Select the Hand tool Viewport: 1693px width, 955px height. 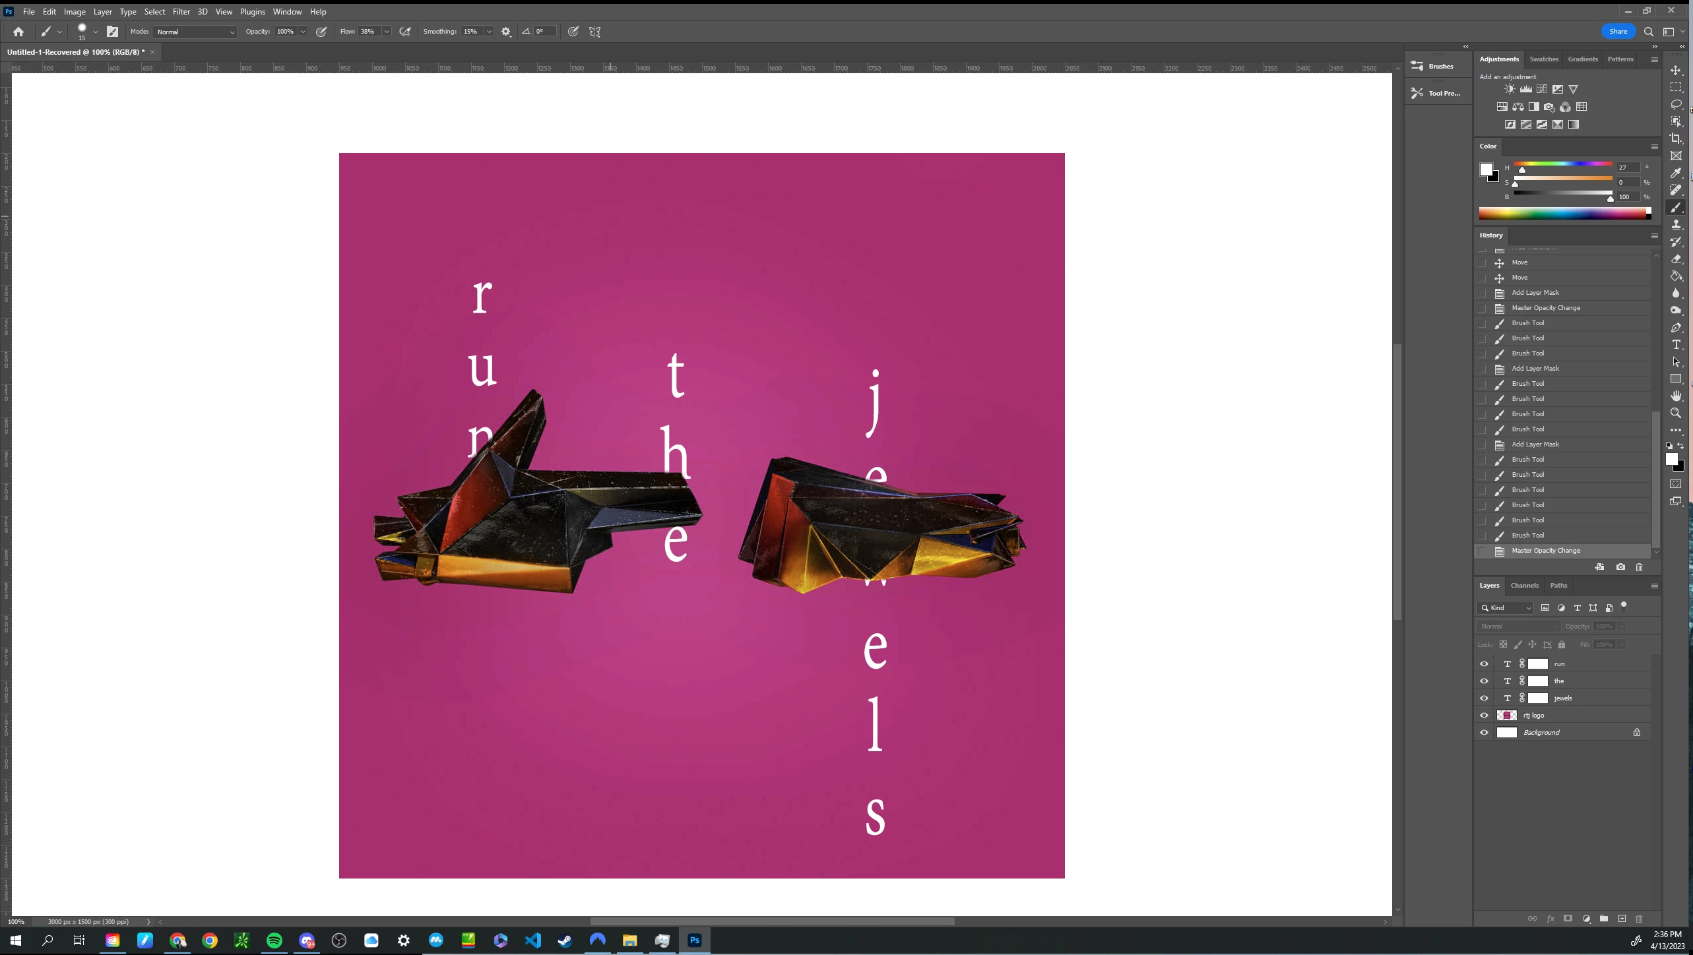pyautogui.click(x=1676, y=396)
